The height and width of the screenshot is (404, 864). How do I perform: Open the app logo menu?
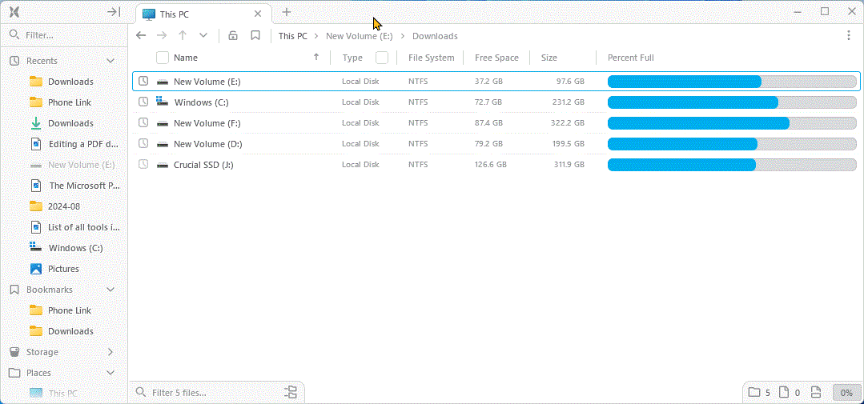click(x=14, y=11)
